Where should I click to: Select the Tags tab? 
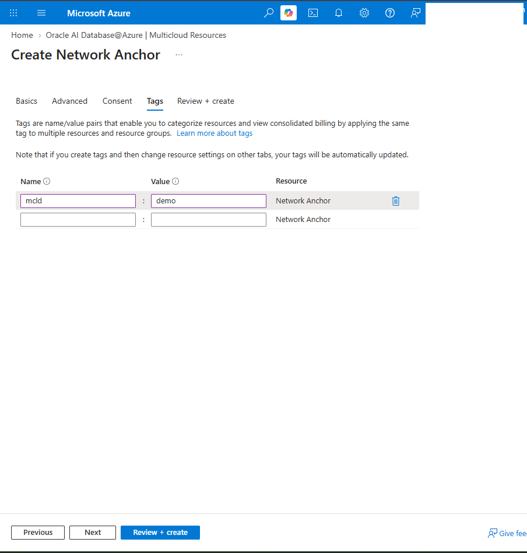click(x=155, y=101)
